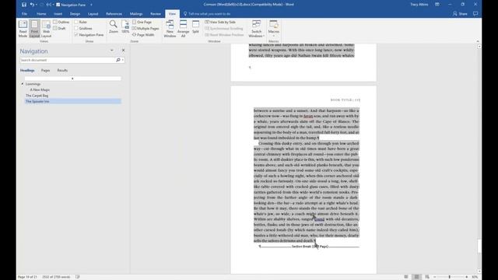Switch to Print Layout from status bar
The image size is (498, 280).
click(x=416, y=277)
